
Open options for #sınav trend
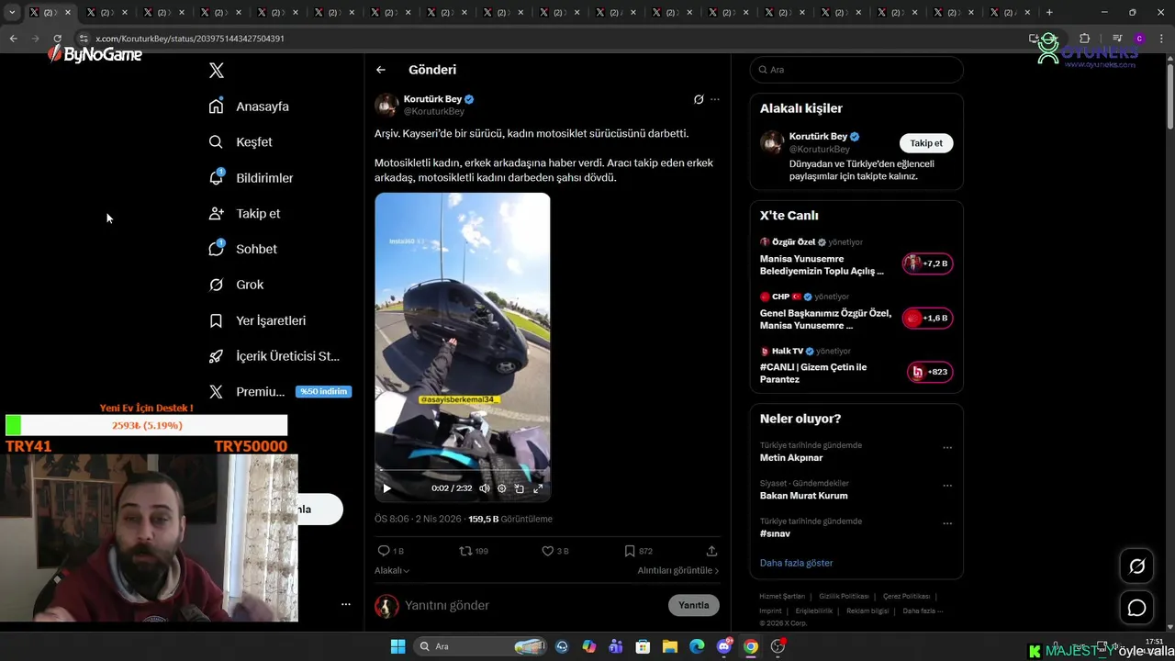947,524
